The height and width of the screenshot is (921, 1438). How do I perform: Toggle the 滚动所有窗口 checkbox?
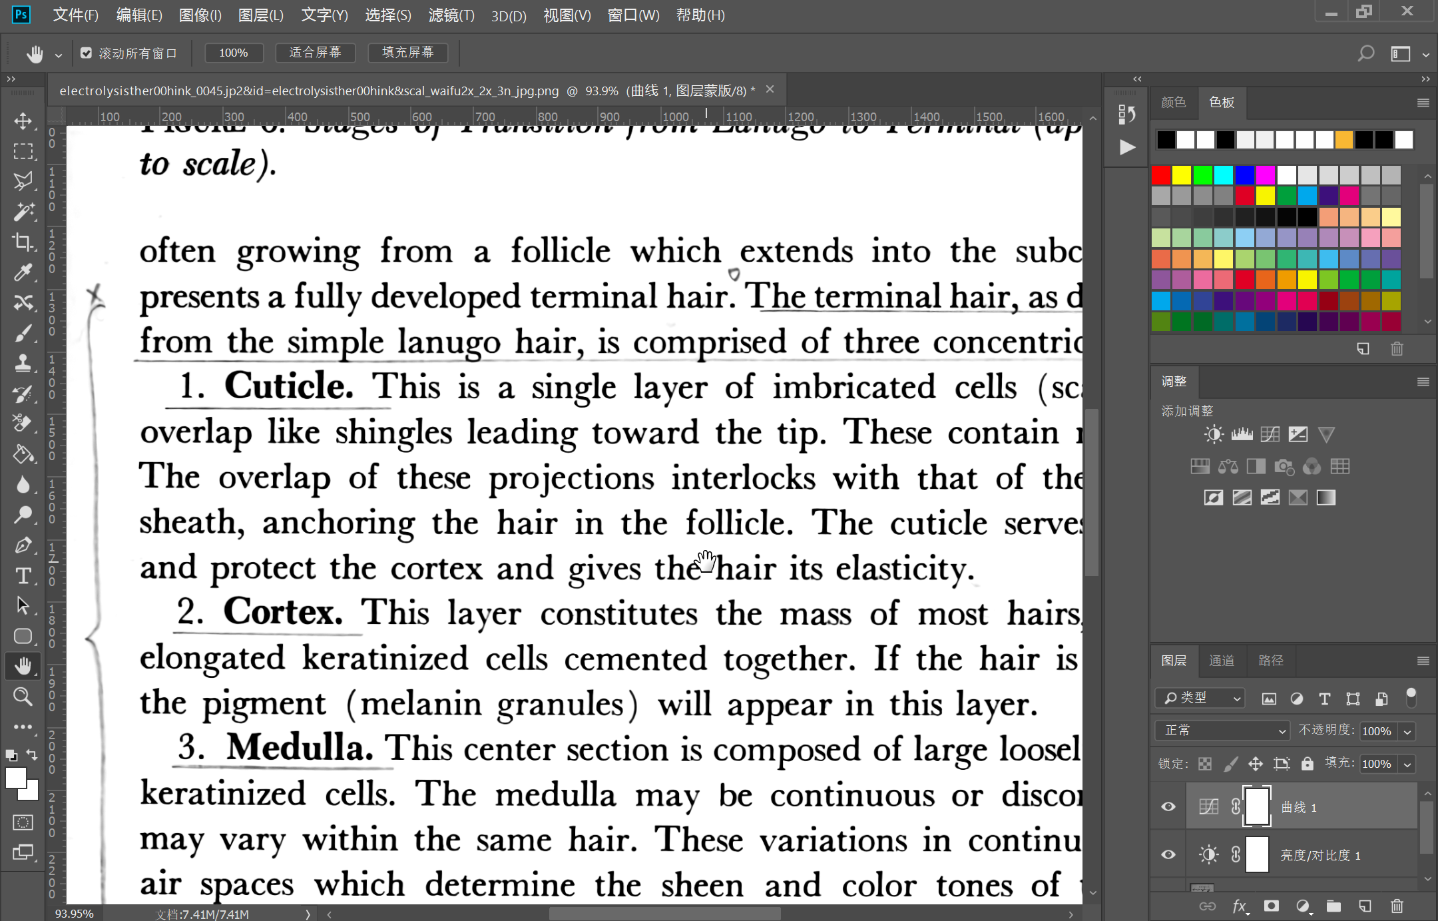pyautogui.click(x=86, y=53)
